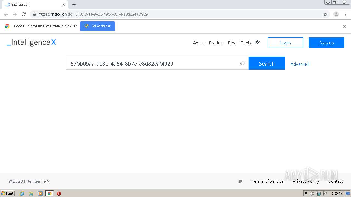Dismiss the default browser notification bar

(344, 26)
